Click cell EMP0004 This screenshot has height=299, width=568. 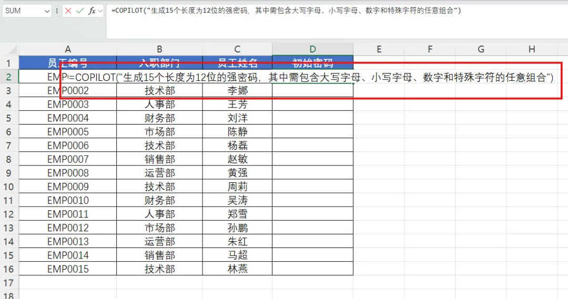tap(68, 118)
